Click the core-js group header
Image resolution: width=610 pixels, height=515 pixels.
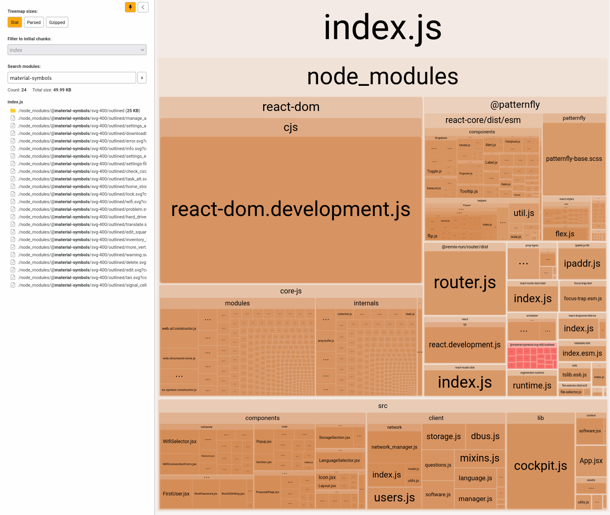(x=291, y=291)
